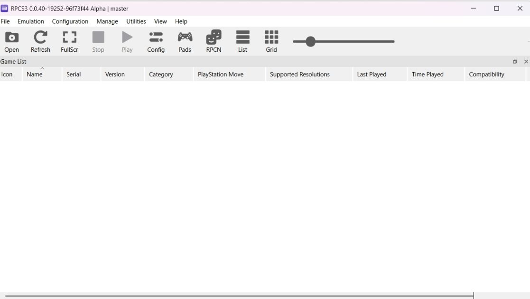Open the Config settings icon
The height and width of the screenshot is (299, 530).
[x=156, y=41]
